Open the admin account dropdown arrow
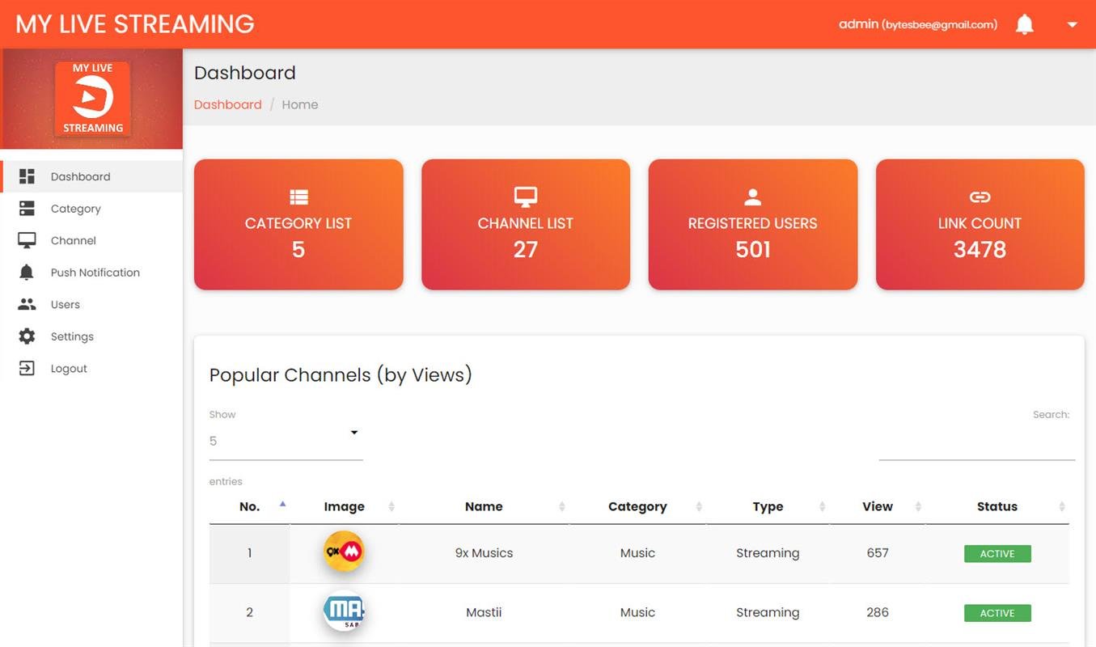This screenshot has width=1096, height=647. (1072, 25)
